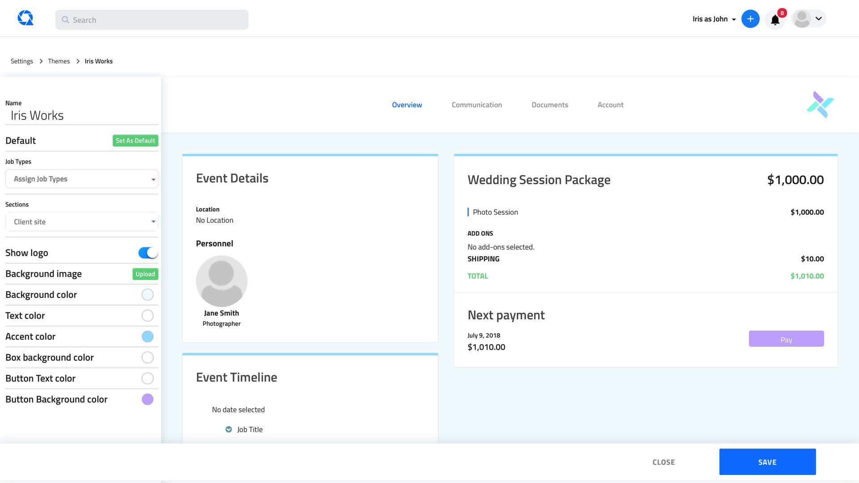Image resolution: width=859 pixels, height=483 pixels.
Task: Click the theme Name text field
Action: (x=82, y=115)
